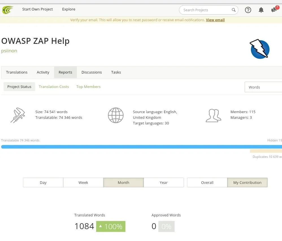The image size is (282, 241).
Task: Switch to the Activity tab
Action: (x=43, y=72)
